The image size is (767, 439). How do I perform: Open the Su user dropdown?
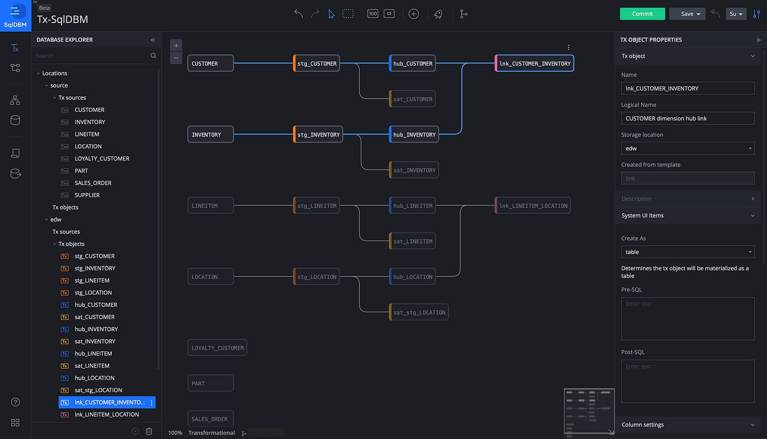[x=736, y=14]
